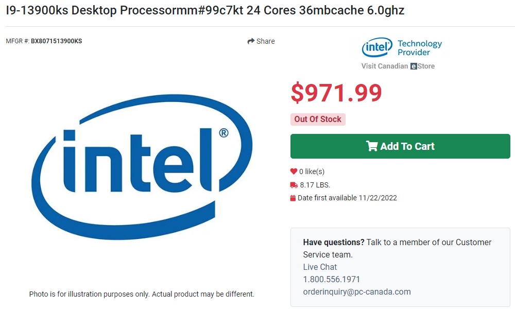Click the '0 like(s)' text
This screenshot has width=515, height=309.
pos(312,171)
